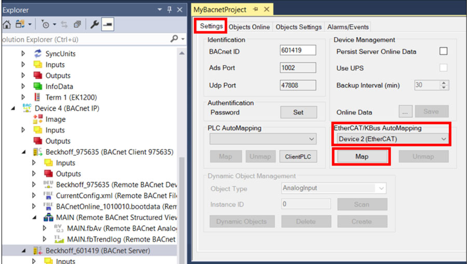Click the Set password button
The height and width of the screenshot is (264, 467).
(x=298, y=112)
